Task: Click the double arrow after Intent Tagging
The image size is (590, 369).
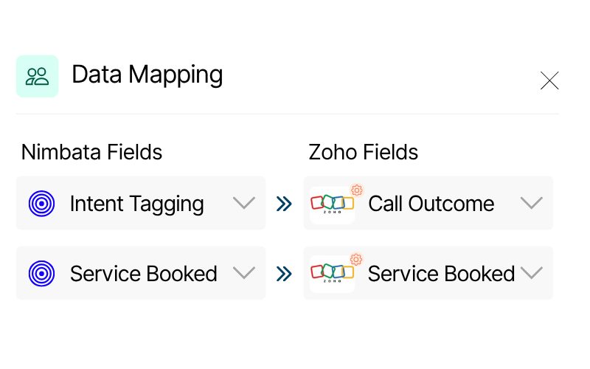Action: click(284, 204)
